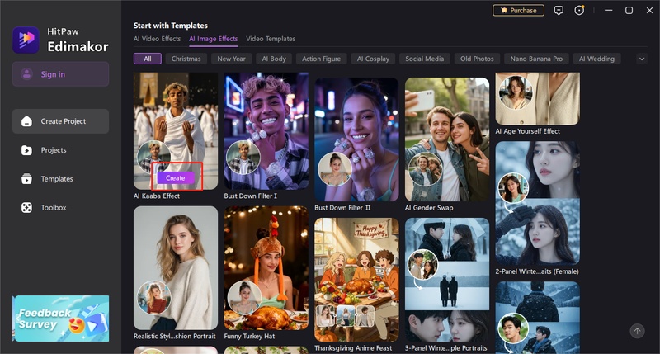Switch to AI Video Effects tab

157,39
